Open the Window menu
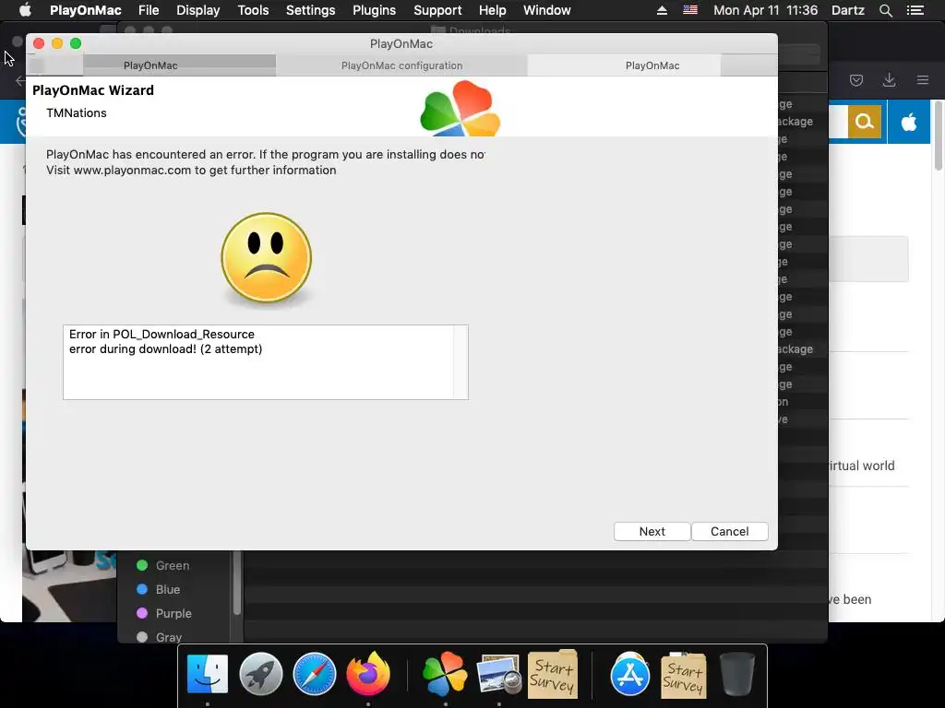This screenshot has height=708, width=945. click(546, 10)
